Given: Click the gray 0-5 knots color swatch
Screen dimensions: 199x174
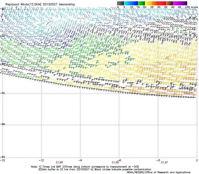Looking at the screenshot, I should click(x=120, y=3).
